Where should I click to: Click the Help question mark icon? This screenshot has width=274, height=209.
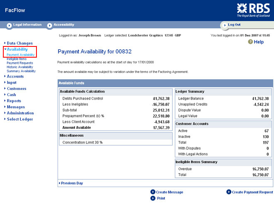tap(250, 42)
